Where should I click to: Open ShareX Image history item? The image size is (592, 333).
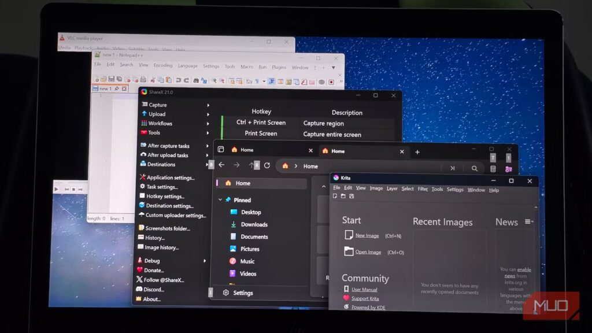[158, 247]
